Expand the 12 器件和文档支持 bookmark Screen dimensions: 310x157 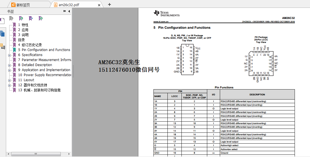tap(9, 86)
